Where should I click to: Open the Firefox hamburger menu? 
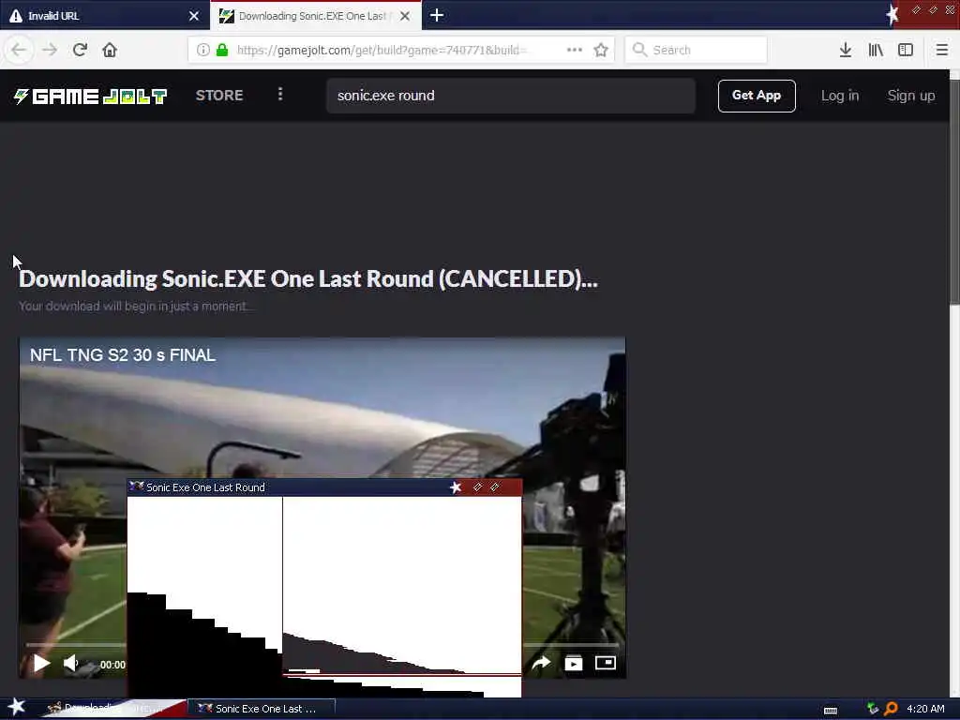tap(941, 50)
